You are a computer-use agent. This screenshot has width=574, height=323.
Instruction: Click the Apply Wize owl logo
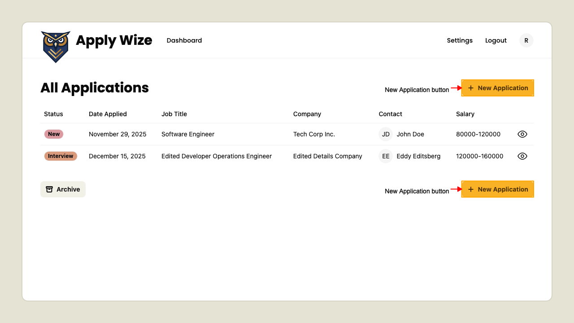click(x=56, y=45)
